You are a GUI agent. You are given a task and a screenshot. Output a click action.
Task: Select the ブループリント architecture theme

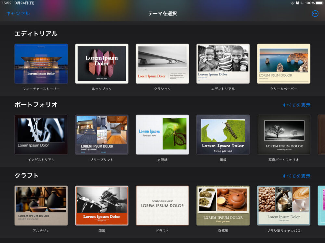click(102, 135)
